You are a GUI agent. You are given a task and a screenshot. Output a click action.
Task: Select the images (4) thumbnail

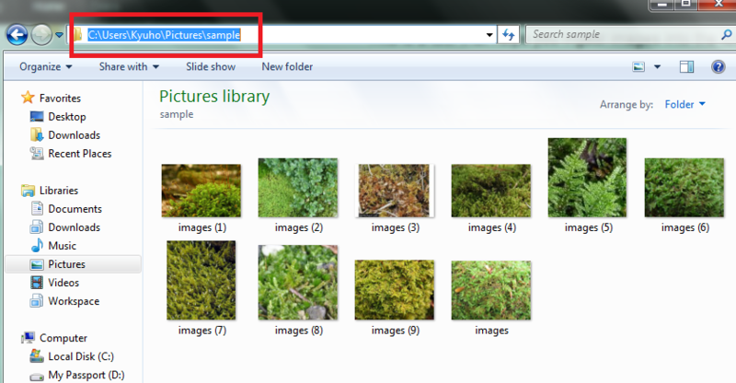(x=491, y=191)
